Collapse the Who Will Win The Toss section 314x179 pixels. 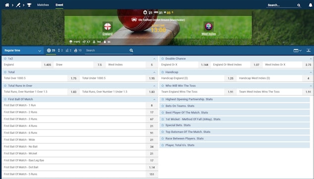coord(311,86)
